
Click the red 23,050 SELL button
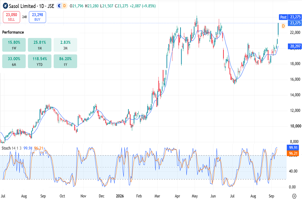tap(11, 17)
